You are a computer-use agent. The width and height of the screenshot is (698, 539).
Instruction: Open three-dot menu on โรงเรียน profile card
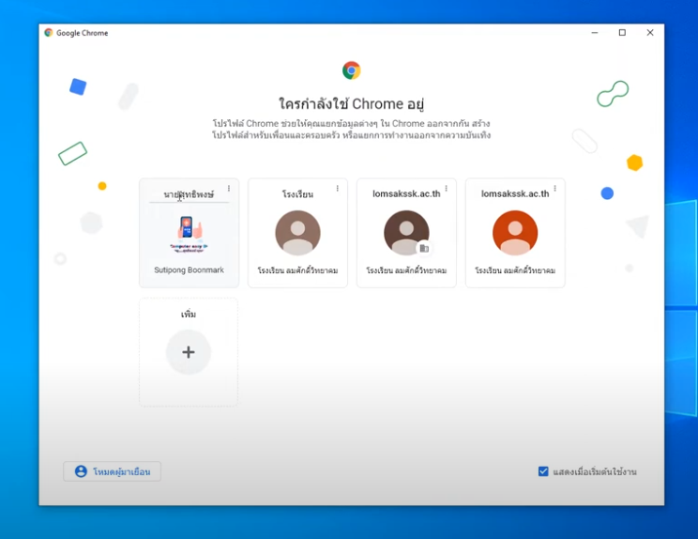coord(338,189)
